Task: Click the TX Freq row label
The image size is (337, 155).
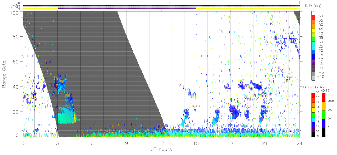Action: tap(15, 8)
